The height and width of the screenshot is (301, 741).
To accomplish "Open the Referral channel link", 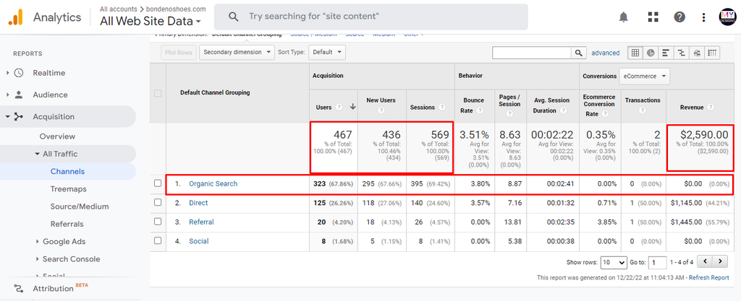I will (201, 222).
